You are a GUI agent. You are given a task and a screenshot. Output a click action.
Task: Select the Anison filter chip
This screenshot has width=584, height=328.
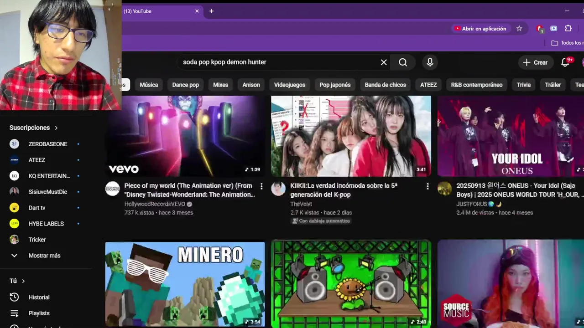[x=251, y=85]
